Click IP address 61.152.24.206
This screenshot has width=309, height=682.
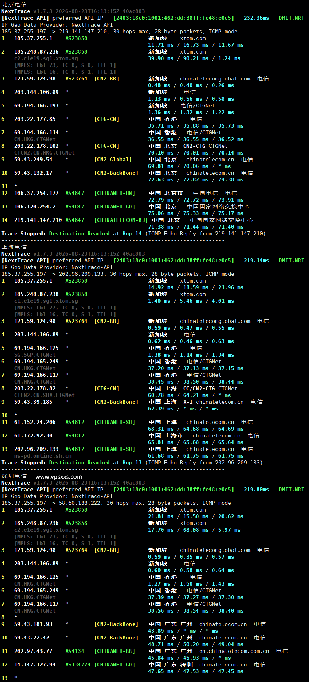pyautogui.click(x=35, y=422)
